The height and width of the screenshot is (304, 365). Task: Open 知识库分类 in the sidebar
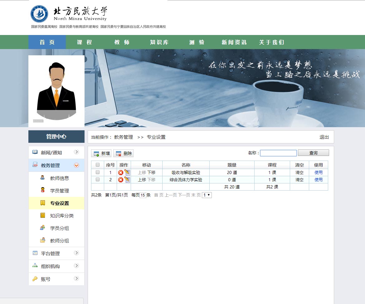click(x=62, y=216)
